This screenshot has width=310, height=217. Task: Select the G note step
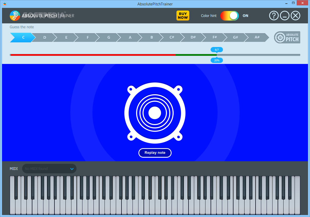pyautogui.click(x=109, y=37)
